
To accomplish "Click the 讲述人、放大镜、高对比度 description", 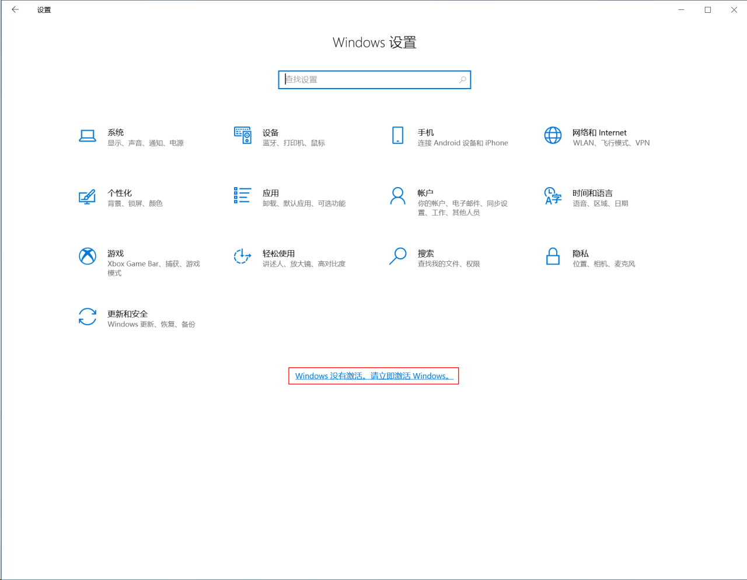I will [x=304, y=264].
